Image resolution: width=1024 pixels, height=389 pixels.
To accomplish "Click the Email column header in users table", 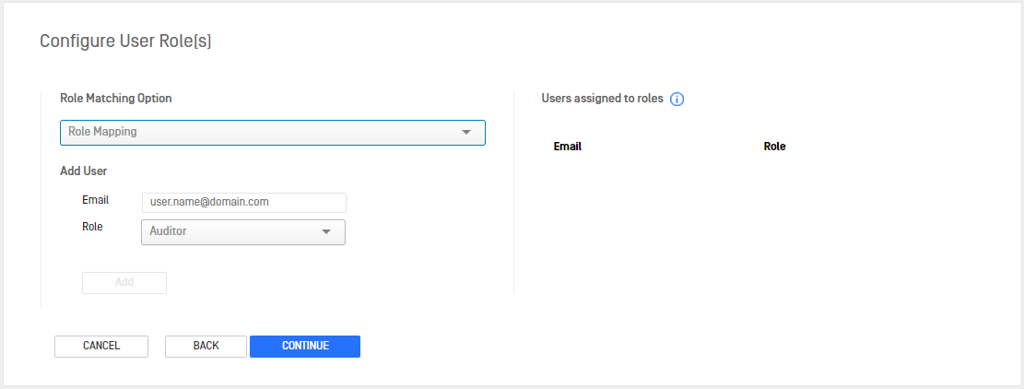I will pos(568,147).
